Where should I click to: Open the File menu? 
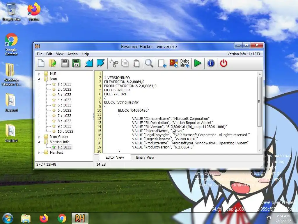pos(40,54)
